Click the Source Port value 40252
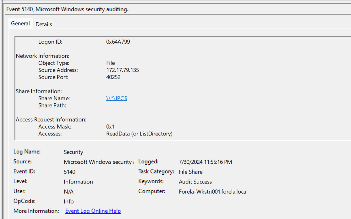The height and width of the screenshot is (219, 351). click(x=113, y=77)
